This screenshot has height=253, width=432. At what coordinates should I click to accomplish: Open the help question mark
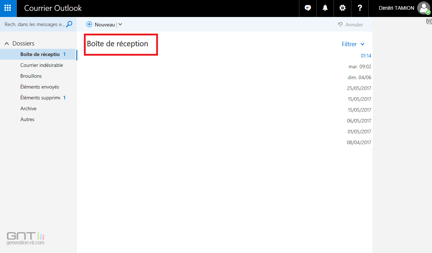tap(360, 8)
